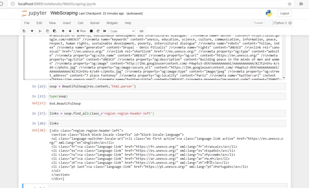309x188 pixels.
Task: Click the Jupyter logo
Action: coord(34,13)
